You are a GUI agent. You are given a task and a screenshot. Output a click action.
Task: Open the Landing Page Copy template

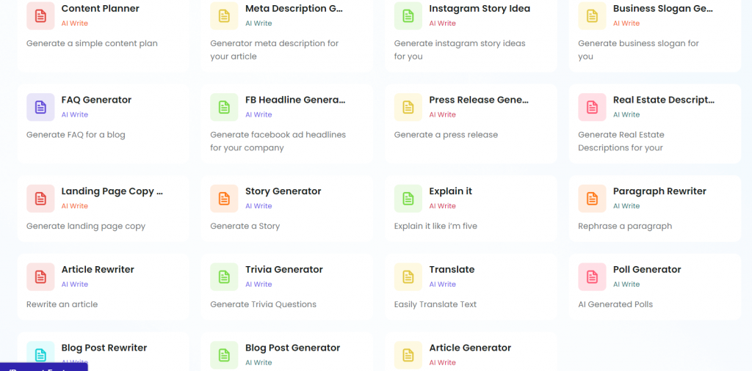coord(112,191)
